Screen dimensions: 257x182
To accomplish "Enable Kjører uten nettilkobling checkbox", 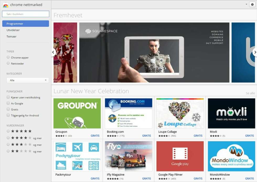I will click(x=8, y=97).
